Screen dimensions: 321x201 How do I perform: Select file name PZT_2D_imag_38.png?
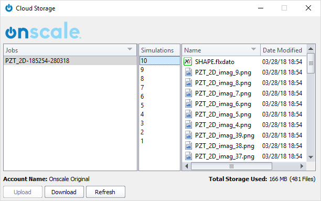224,146
